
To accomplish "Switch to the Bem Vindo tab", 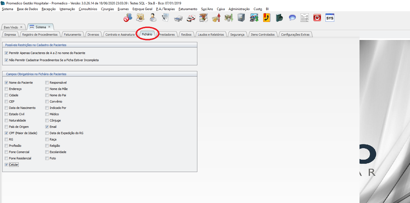I will click(11, 27).
